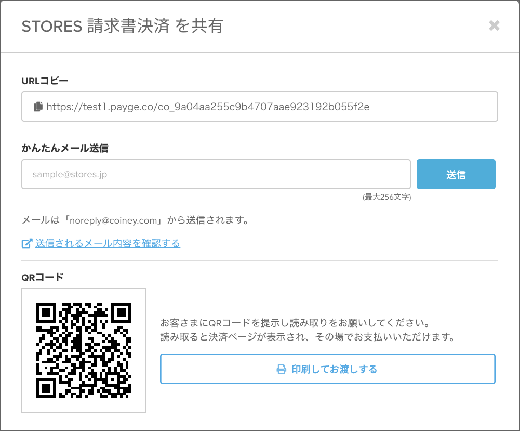Click the (最大256文字) hint text
The width and height of the screenshot is (520, 431).
click(386, 197)
